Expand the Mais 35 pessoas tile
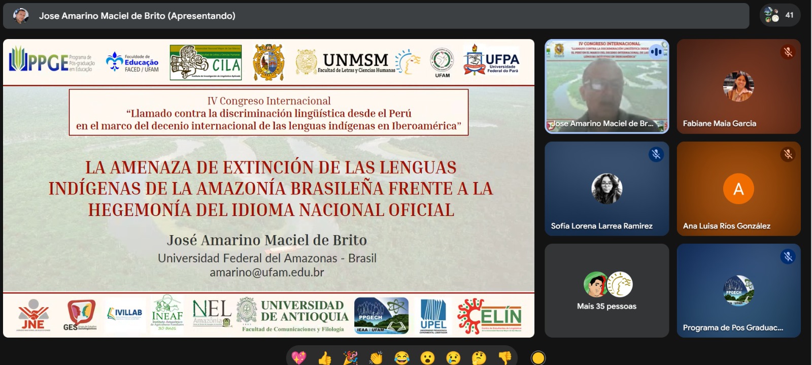Screen dimensions: 812x365 click(606, 290)
